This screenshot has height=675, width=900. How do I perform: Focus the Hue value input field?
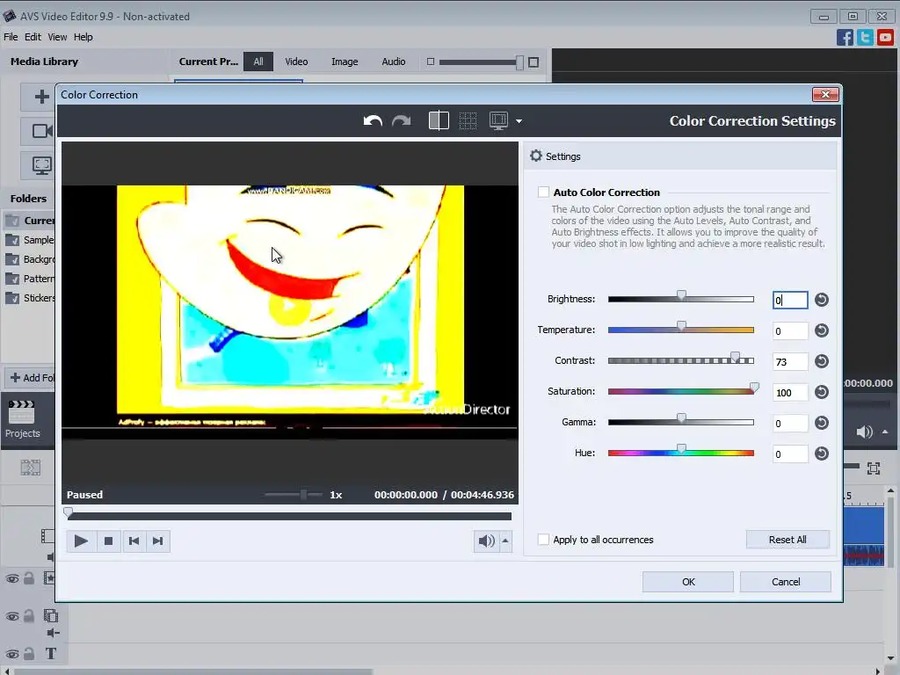(x=790, y=454)
